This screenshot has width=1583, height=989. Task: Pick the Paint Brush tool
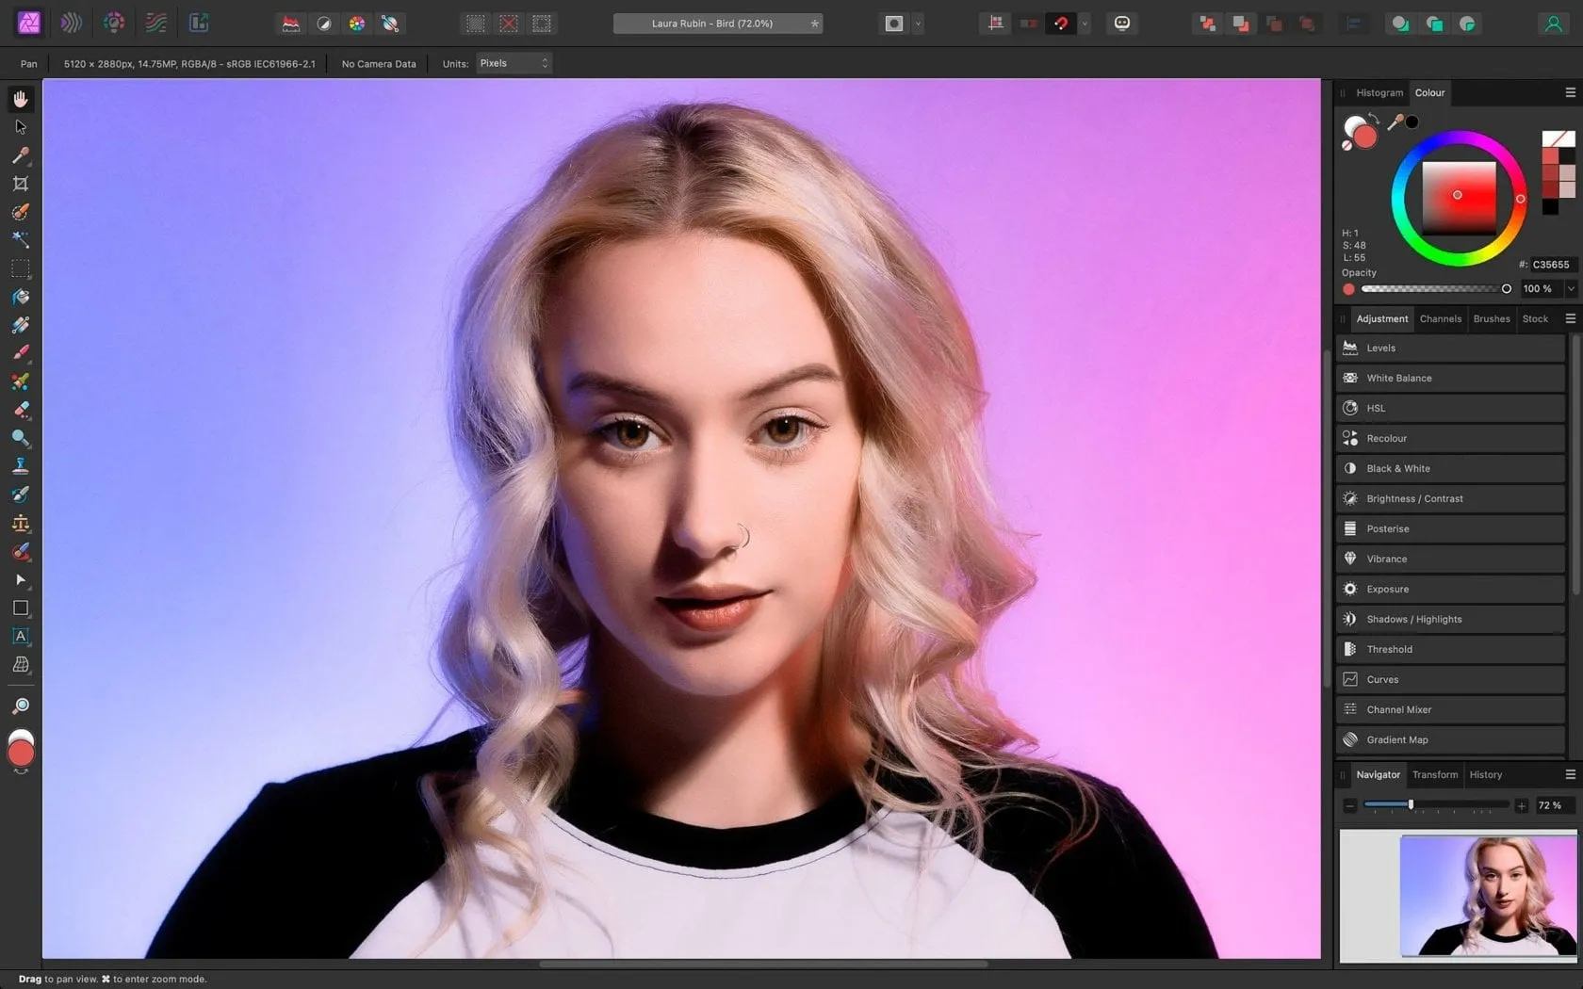pyautogui.click(x=21, y=353)
